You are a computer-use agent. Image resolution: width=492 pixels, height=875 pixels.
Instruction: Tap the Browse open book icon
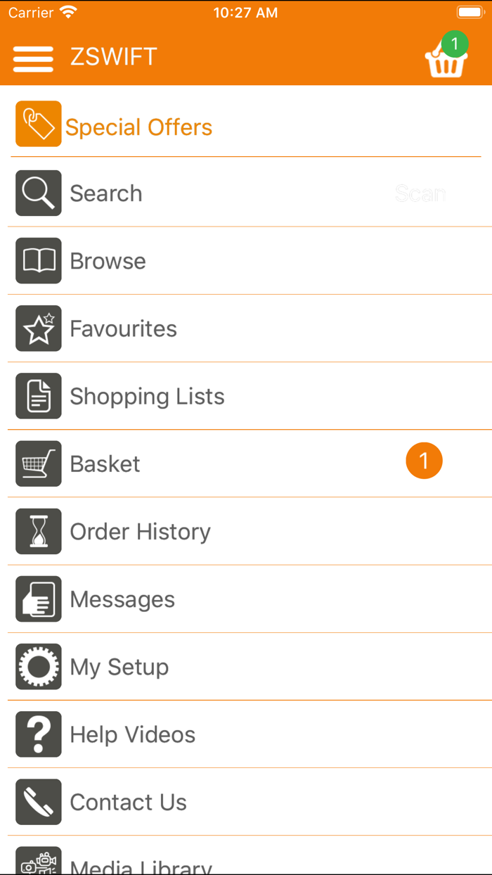click(39, 261)
